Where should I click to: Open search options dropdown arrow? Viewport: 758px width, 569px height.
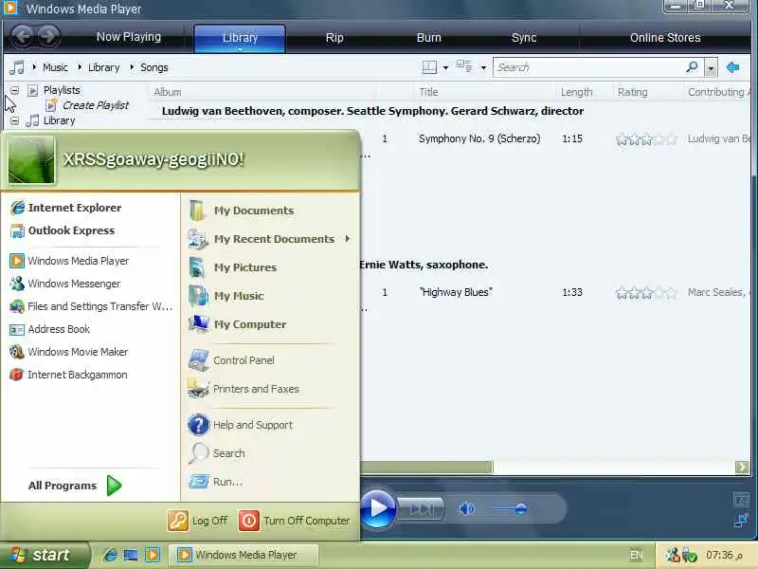[711, 67]
